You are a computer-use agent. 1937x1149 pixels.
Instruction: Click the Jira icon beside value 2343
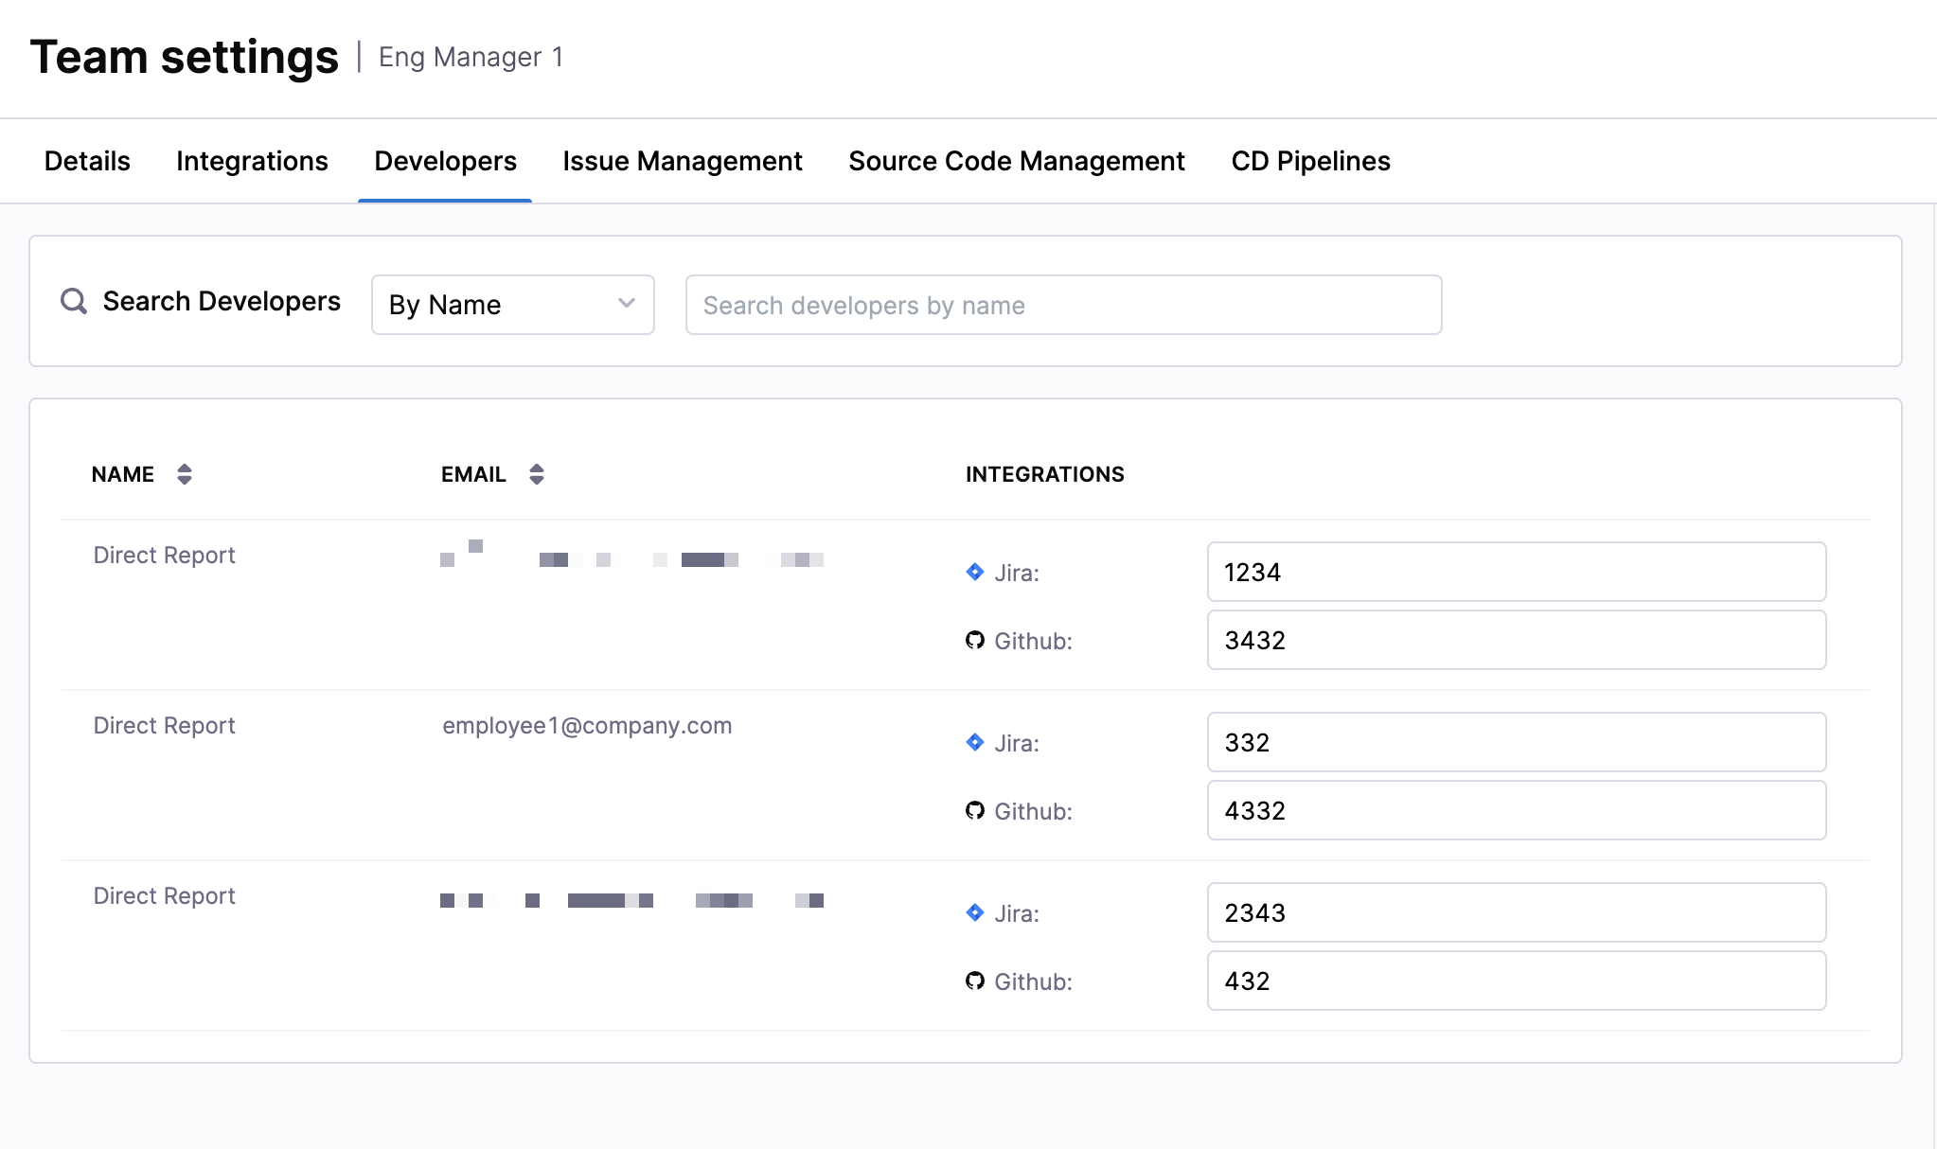[975, 912]
